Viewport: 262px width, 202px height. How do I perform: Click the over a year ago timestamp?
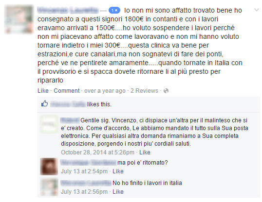tap(105, 91)
